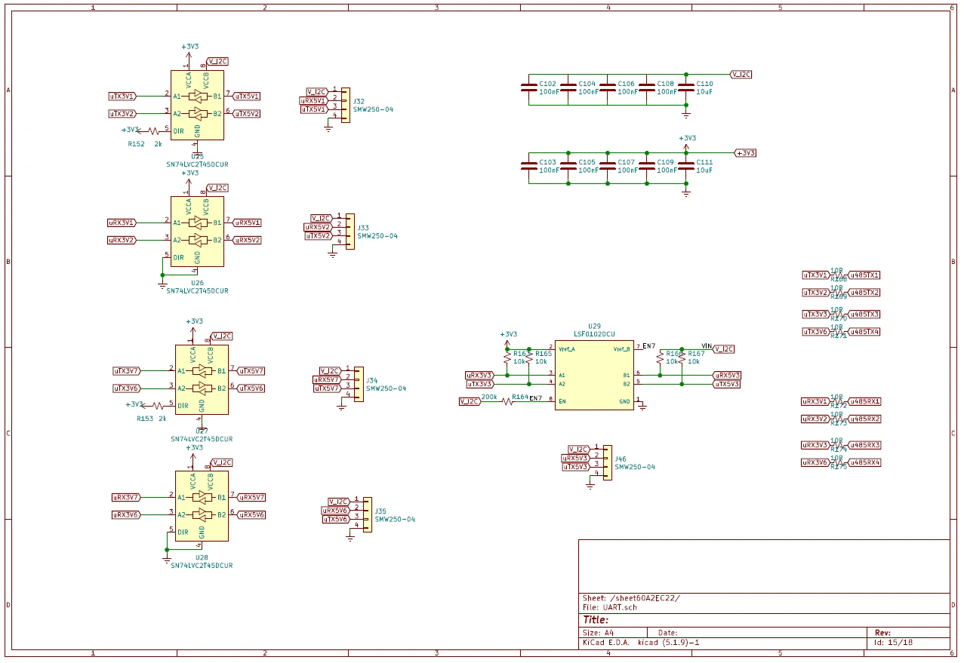
Task: Select capacitor C111 10uF
Action: tap(685, 166)
